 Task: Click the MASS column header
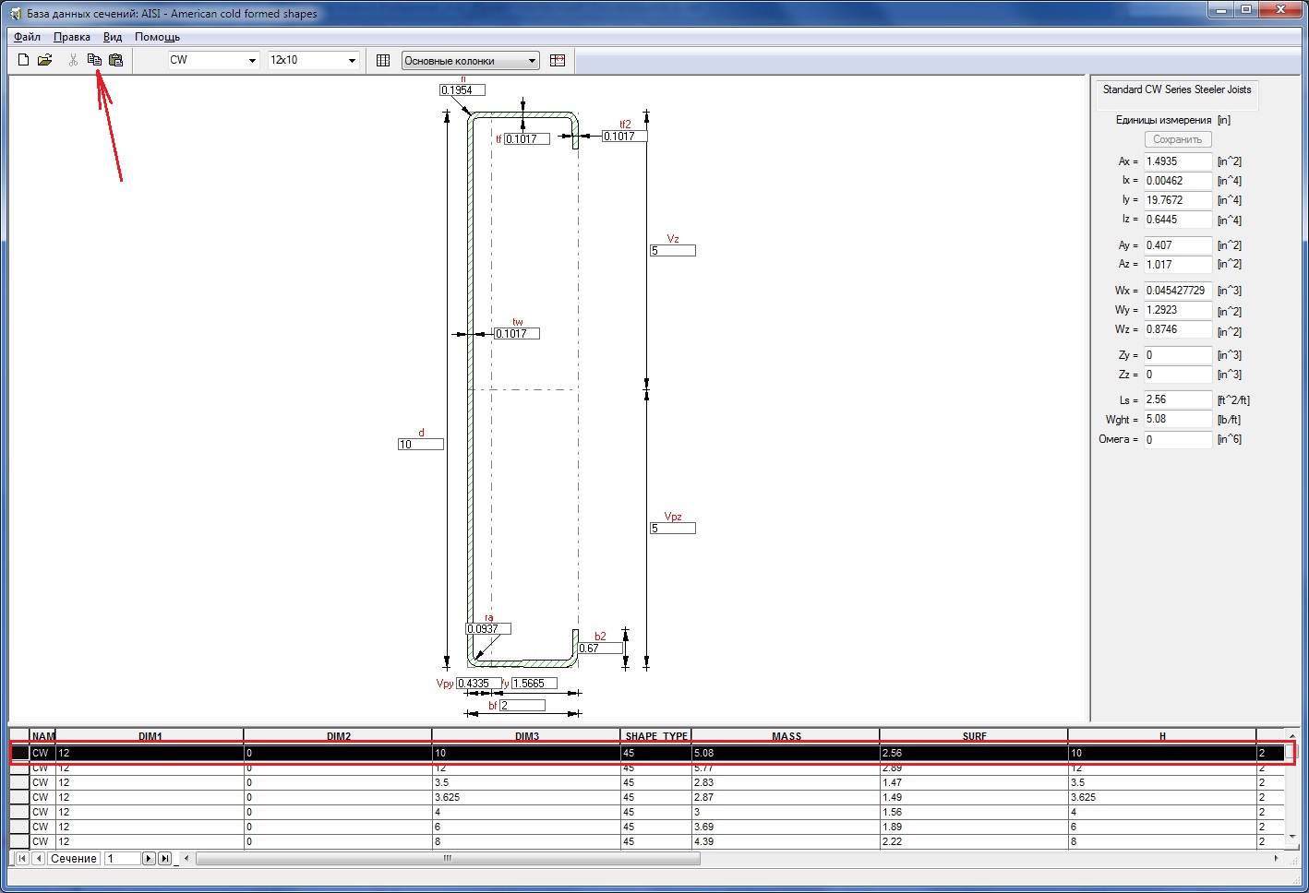[x=786, y=736]
